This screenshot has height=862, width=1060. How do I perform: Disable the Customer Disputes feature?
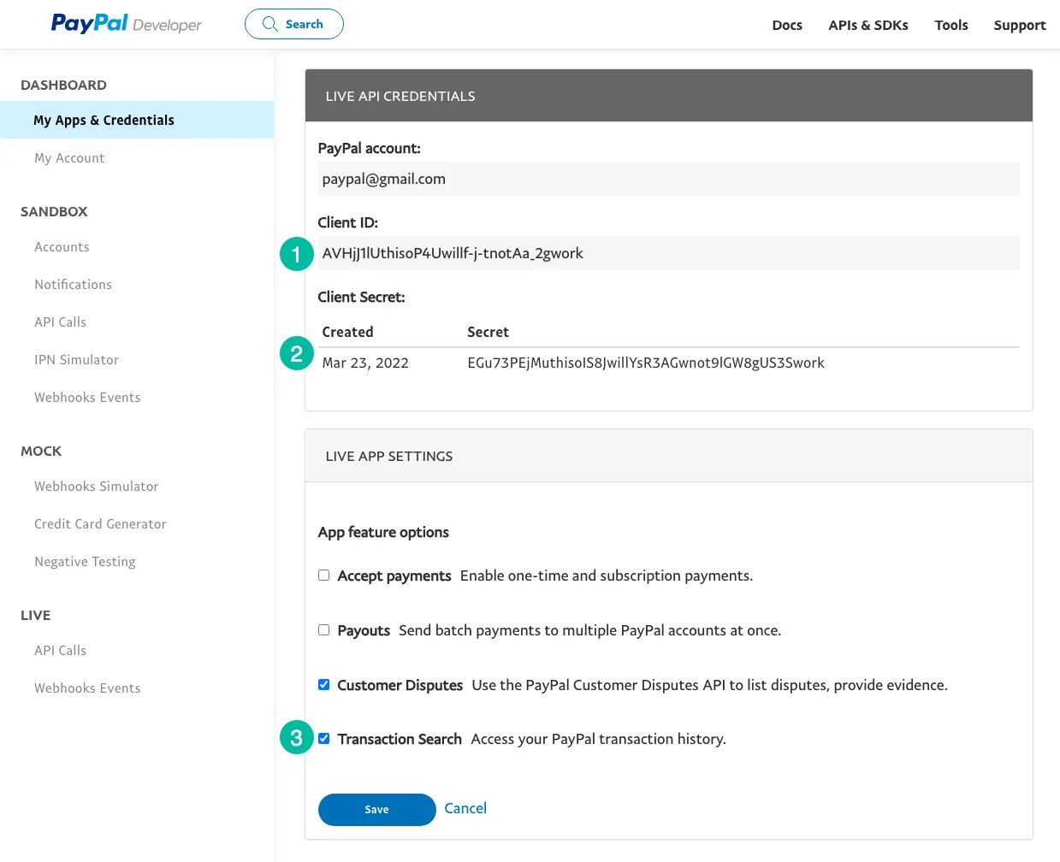click(x=323, y=684)
